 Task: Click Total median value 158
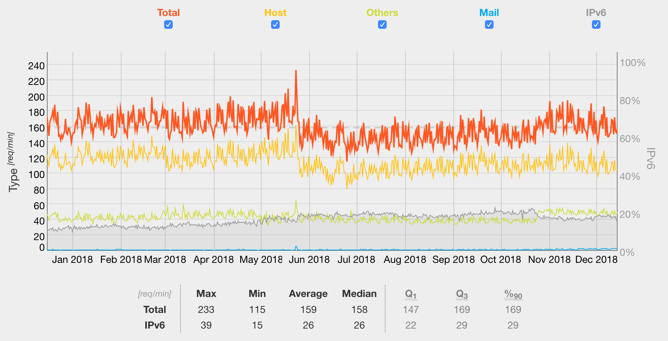[359, 310]
